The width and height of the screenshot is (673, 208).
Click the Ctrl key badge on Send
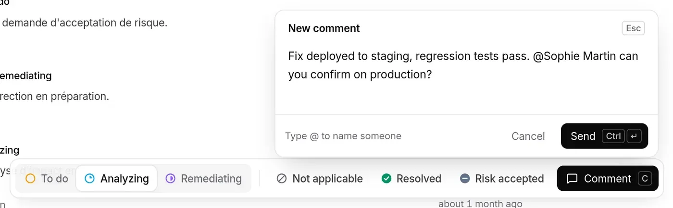point(613,136)
